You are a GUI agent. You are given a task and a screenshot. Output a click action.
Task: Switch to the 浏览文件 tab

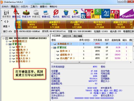tap(67, 36)
